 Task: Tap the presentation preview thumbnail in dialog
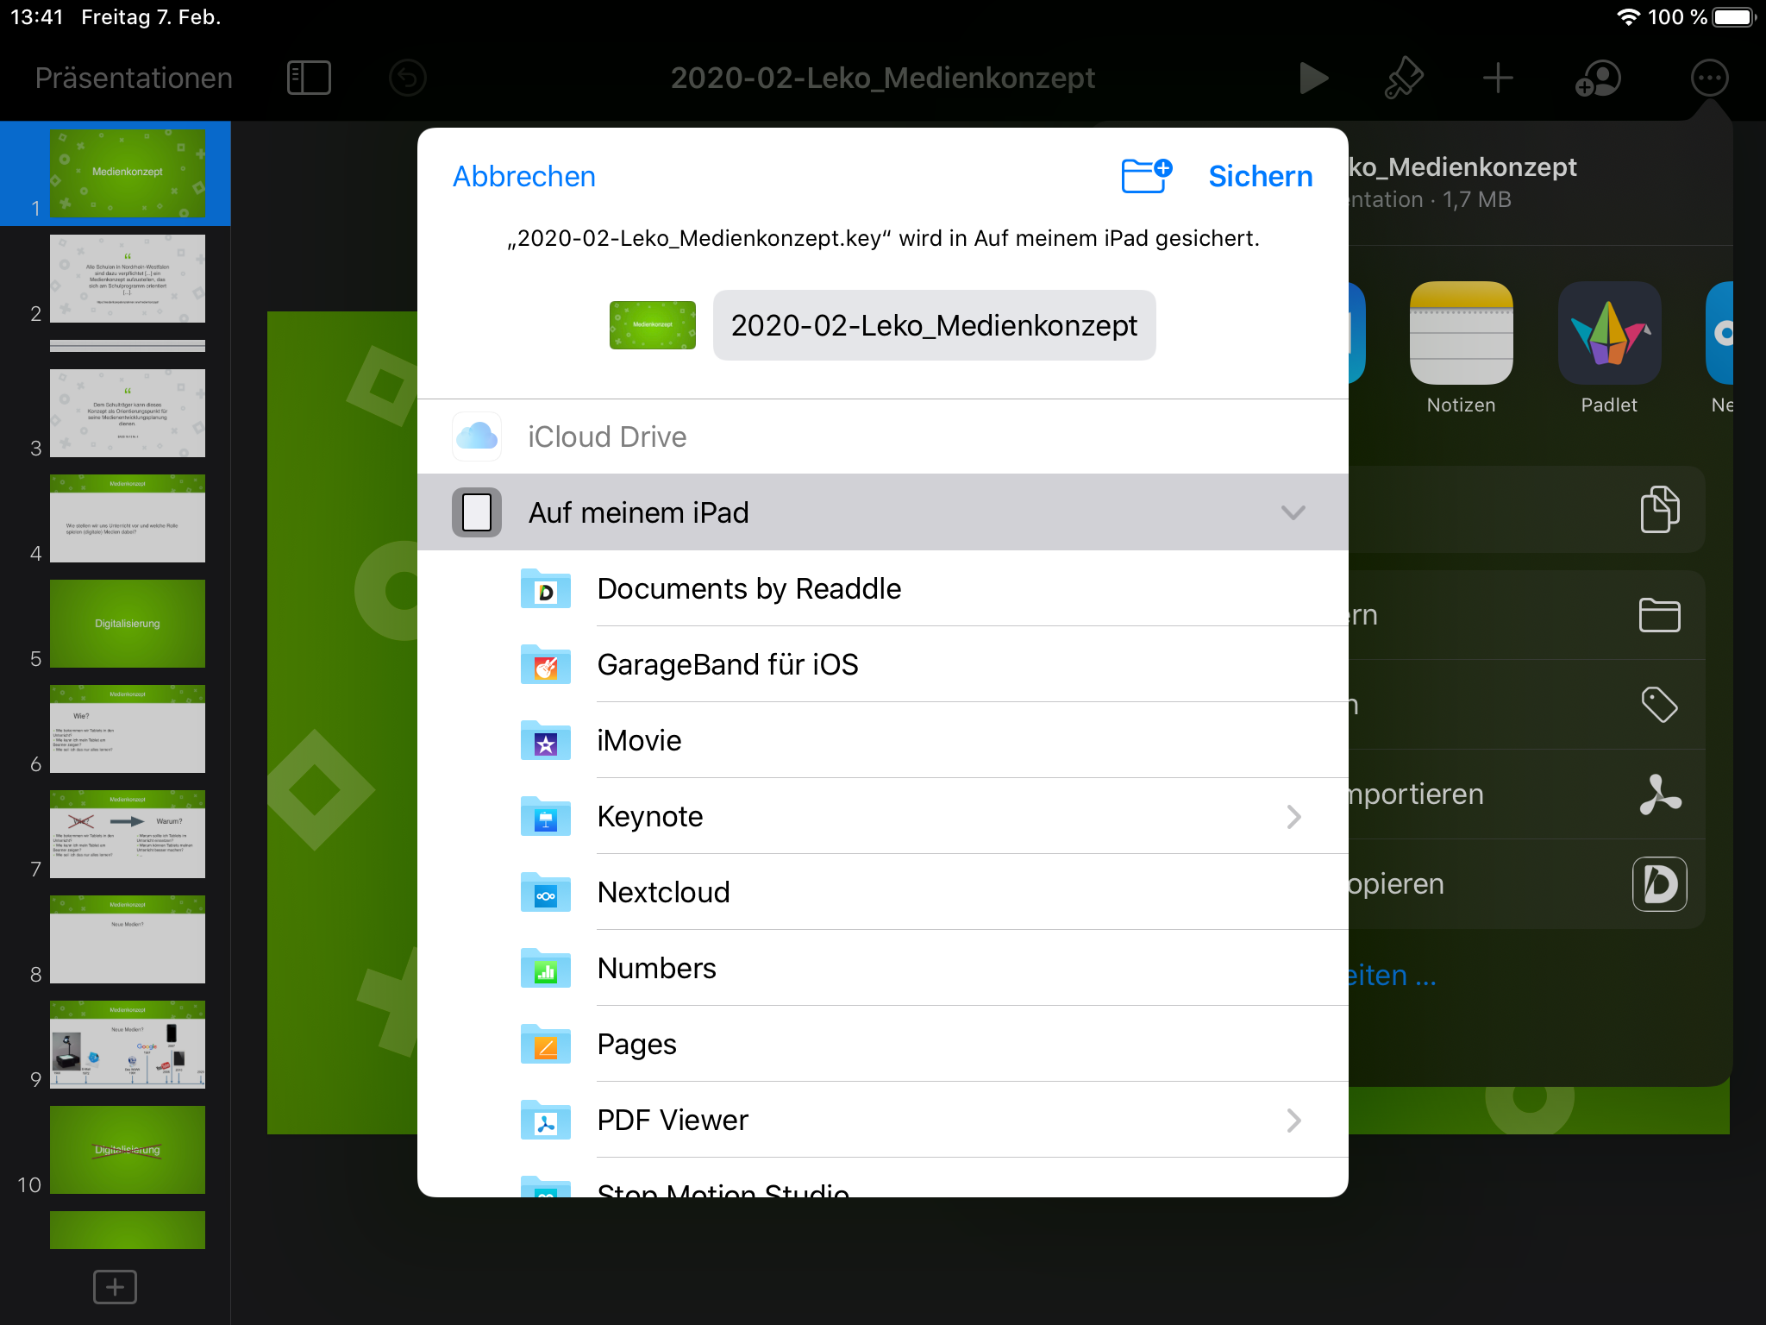pyautogui.click(x=653, y=325)
